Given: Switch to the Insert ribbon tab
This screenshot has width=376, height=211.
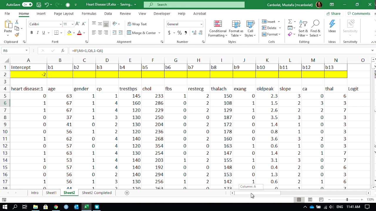Looking at the screenshot, I should [x=41, y=13].
